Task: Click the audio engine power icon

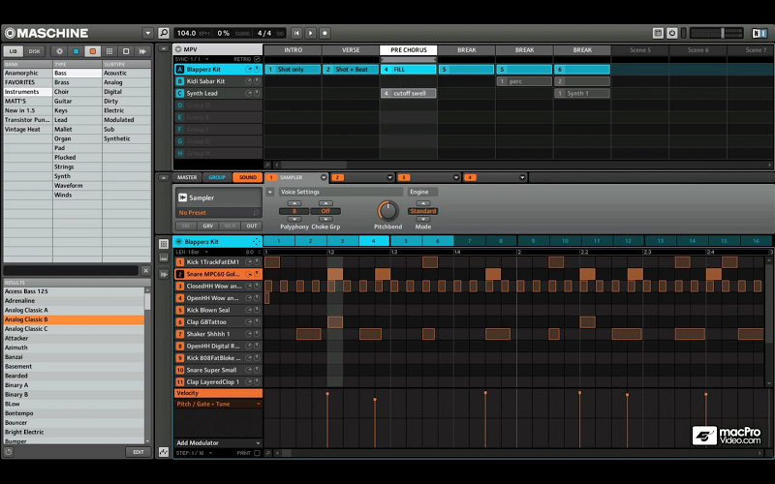Action: click(x=672, y=33)
